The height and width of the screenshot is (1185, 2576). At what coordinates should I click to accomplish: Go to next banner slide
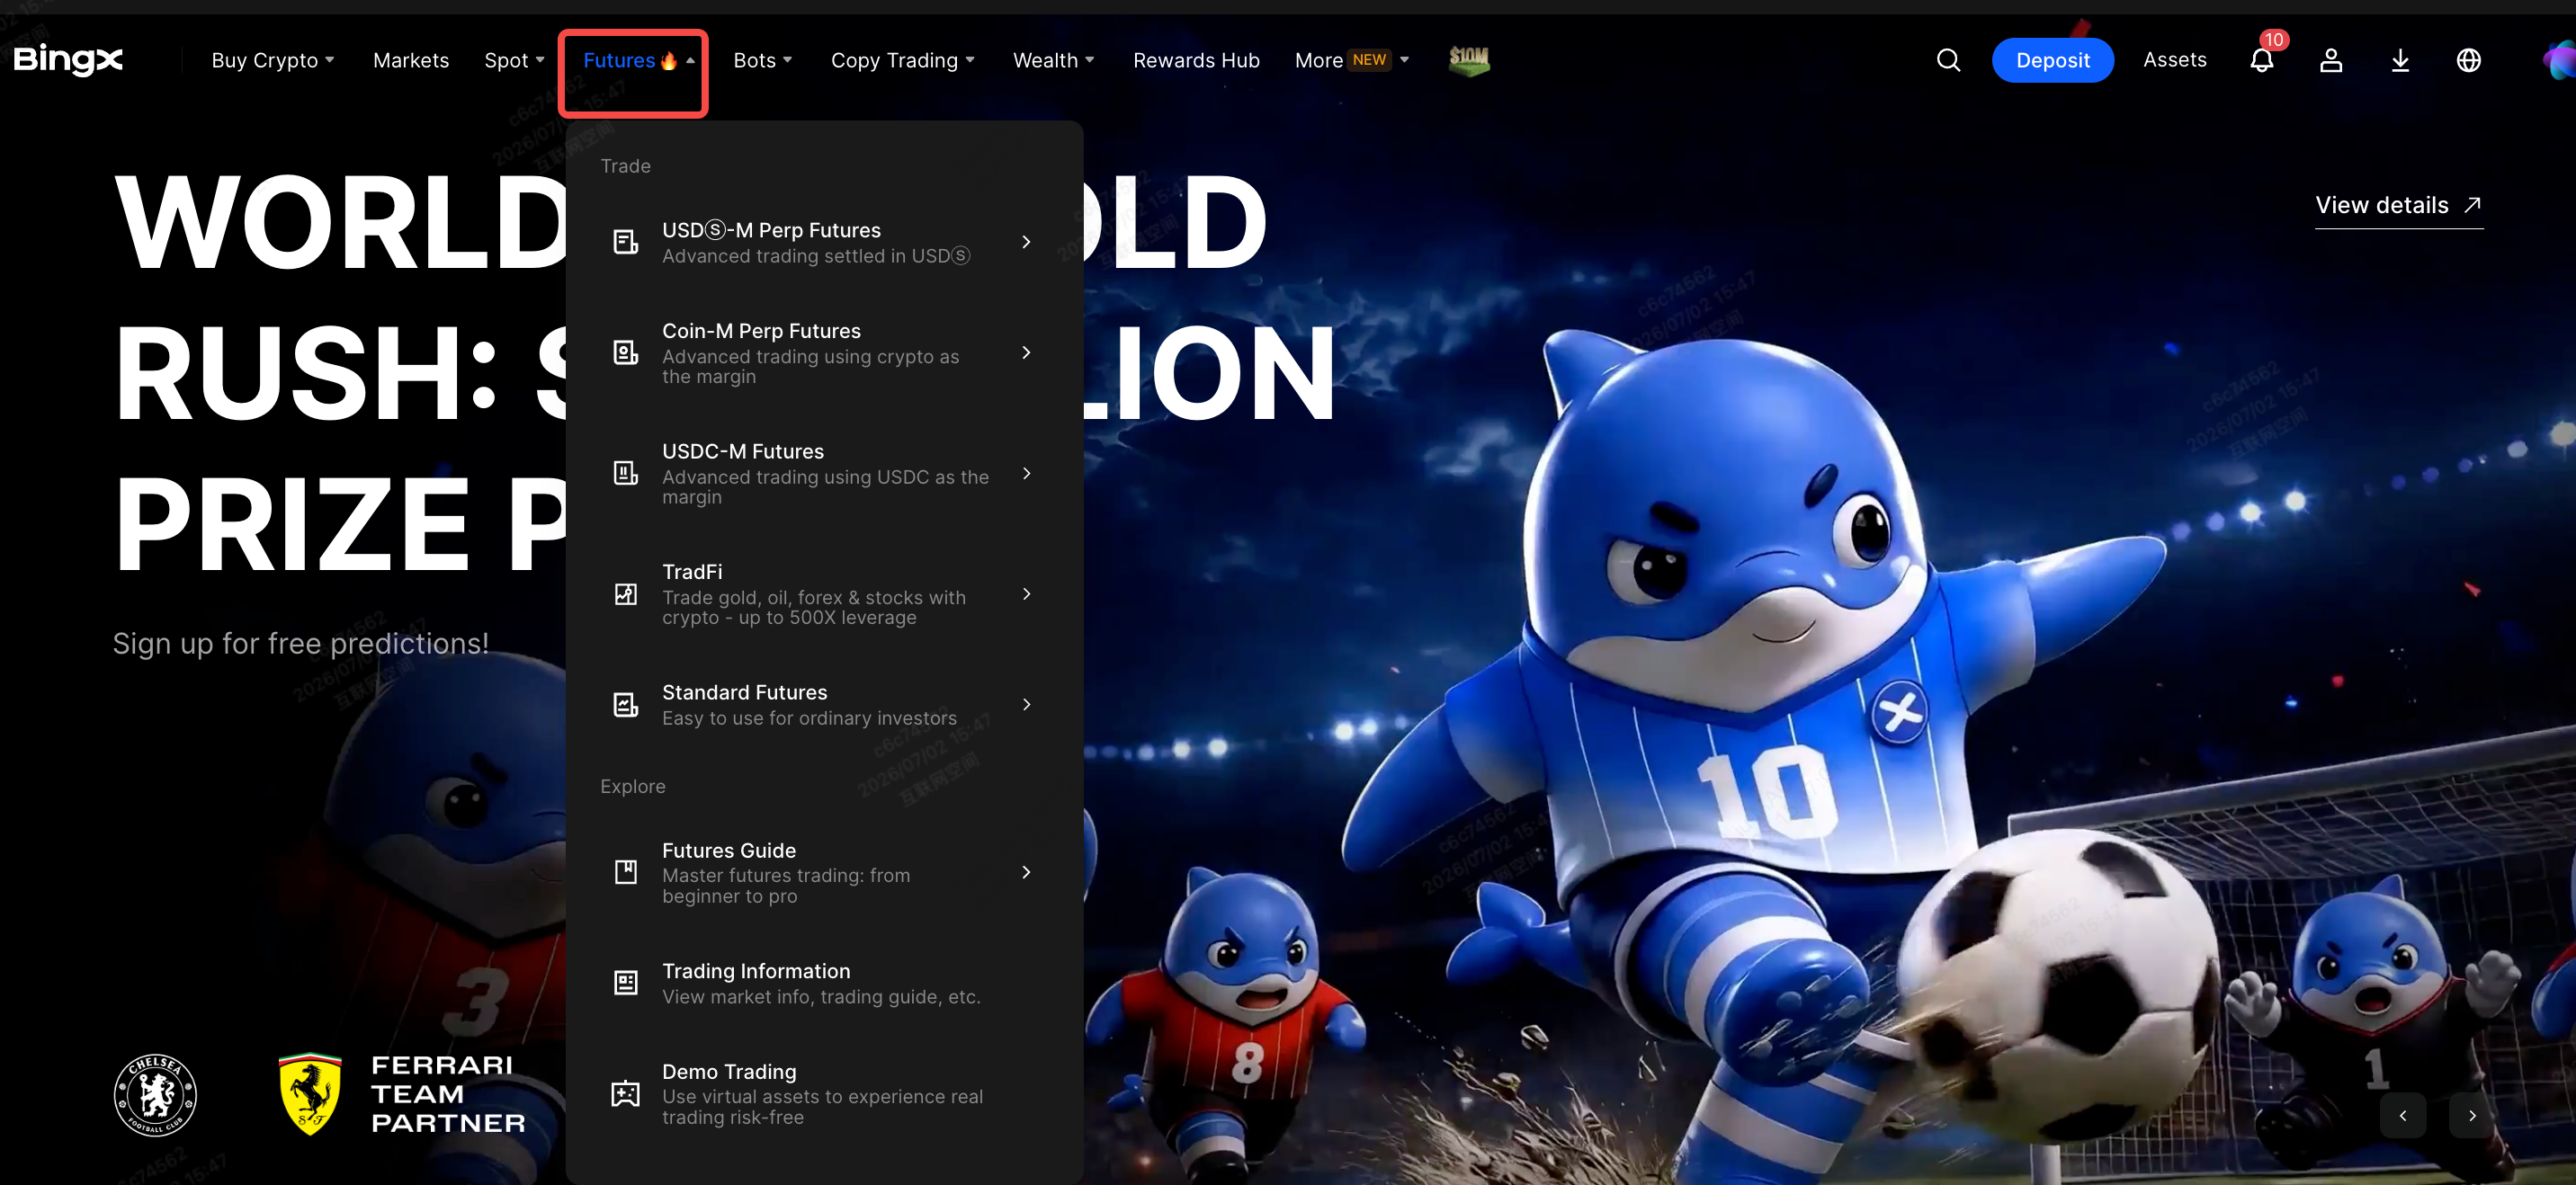tap(2472, 1115)
